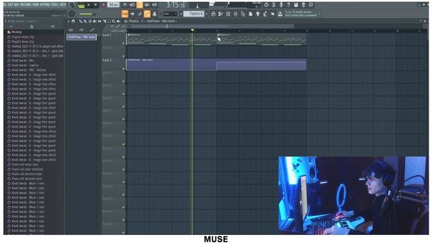Open the OPTIONS menu
The image size is (432, 243).
(x=45, y=5)
